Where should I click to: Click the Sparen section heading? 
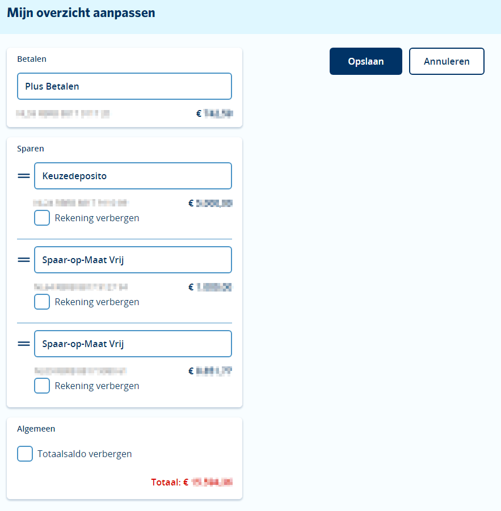31,149
